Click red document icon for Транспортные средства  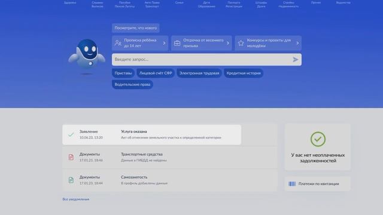(71, 157)
